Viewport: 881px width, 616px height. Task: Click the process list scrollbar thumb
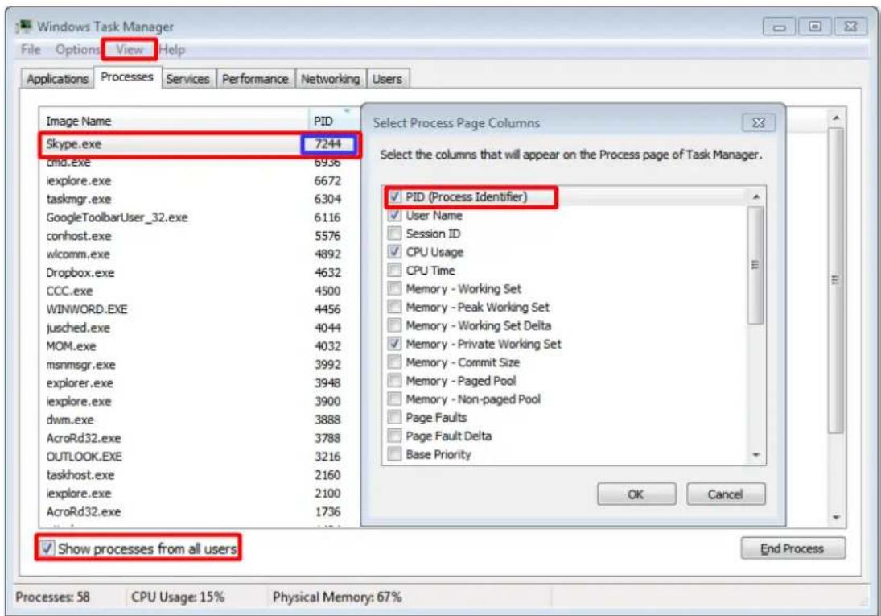pyautogui.click(x=836, y=279)
